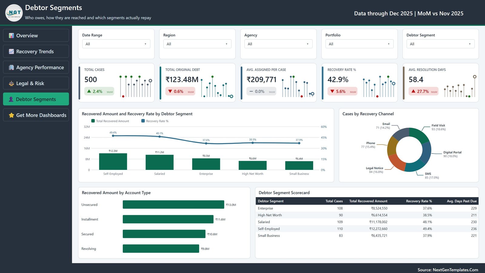Sort by Total Recovered Amount column header

click(x=368, y=201)
